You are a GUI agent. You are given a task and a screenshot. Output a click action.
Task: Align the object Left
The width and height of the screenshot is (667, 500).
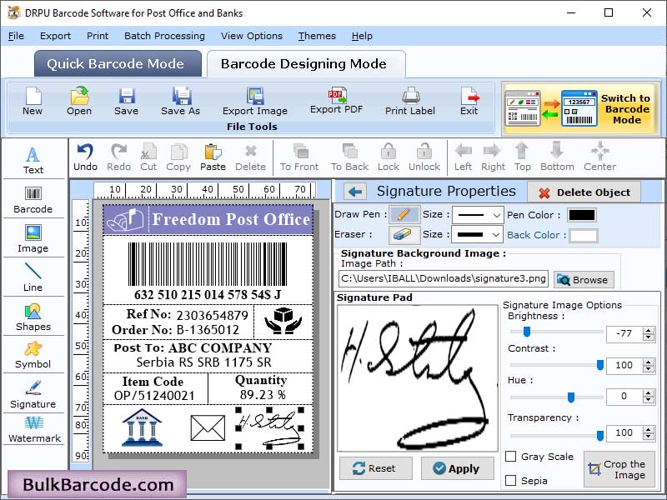[463, 157]
